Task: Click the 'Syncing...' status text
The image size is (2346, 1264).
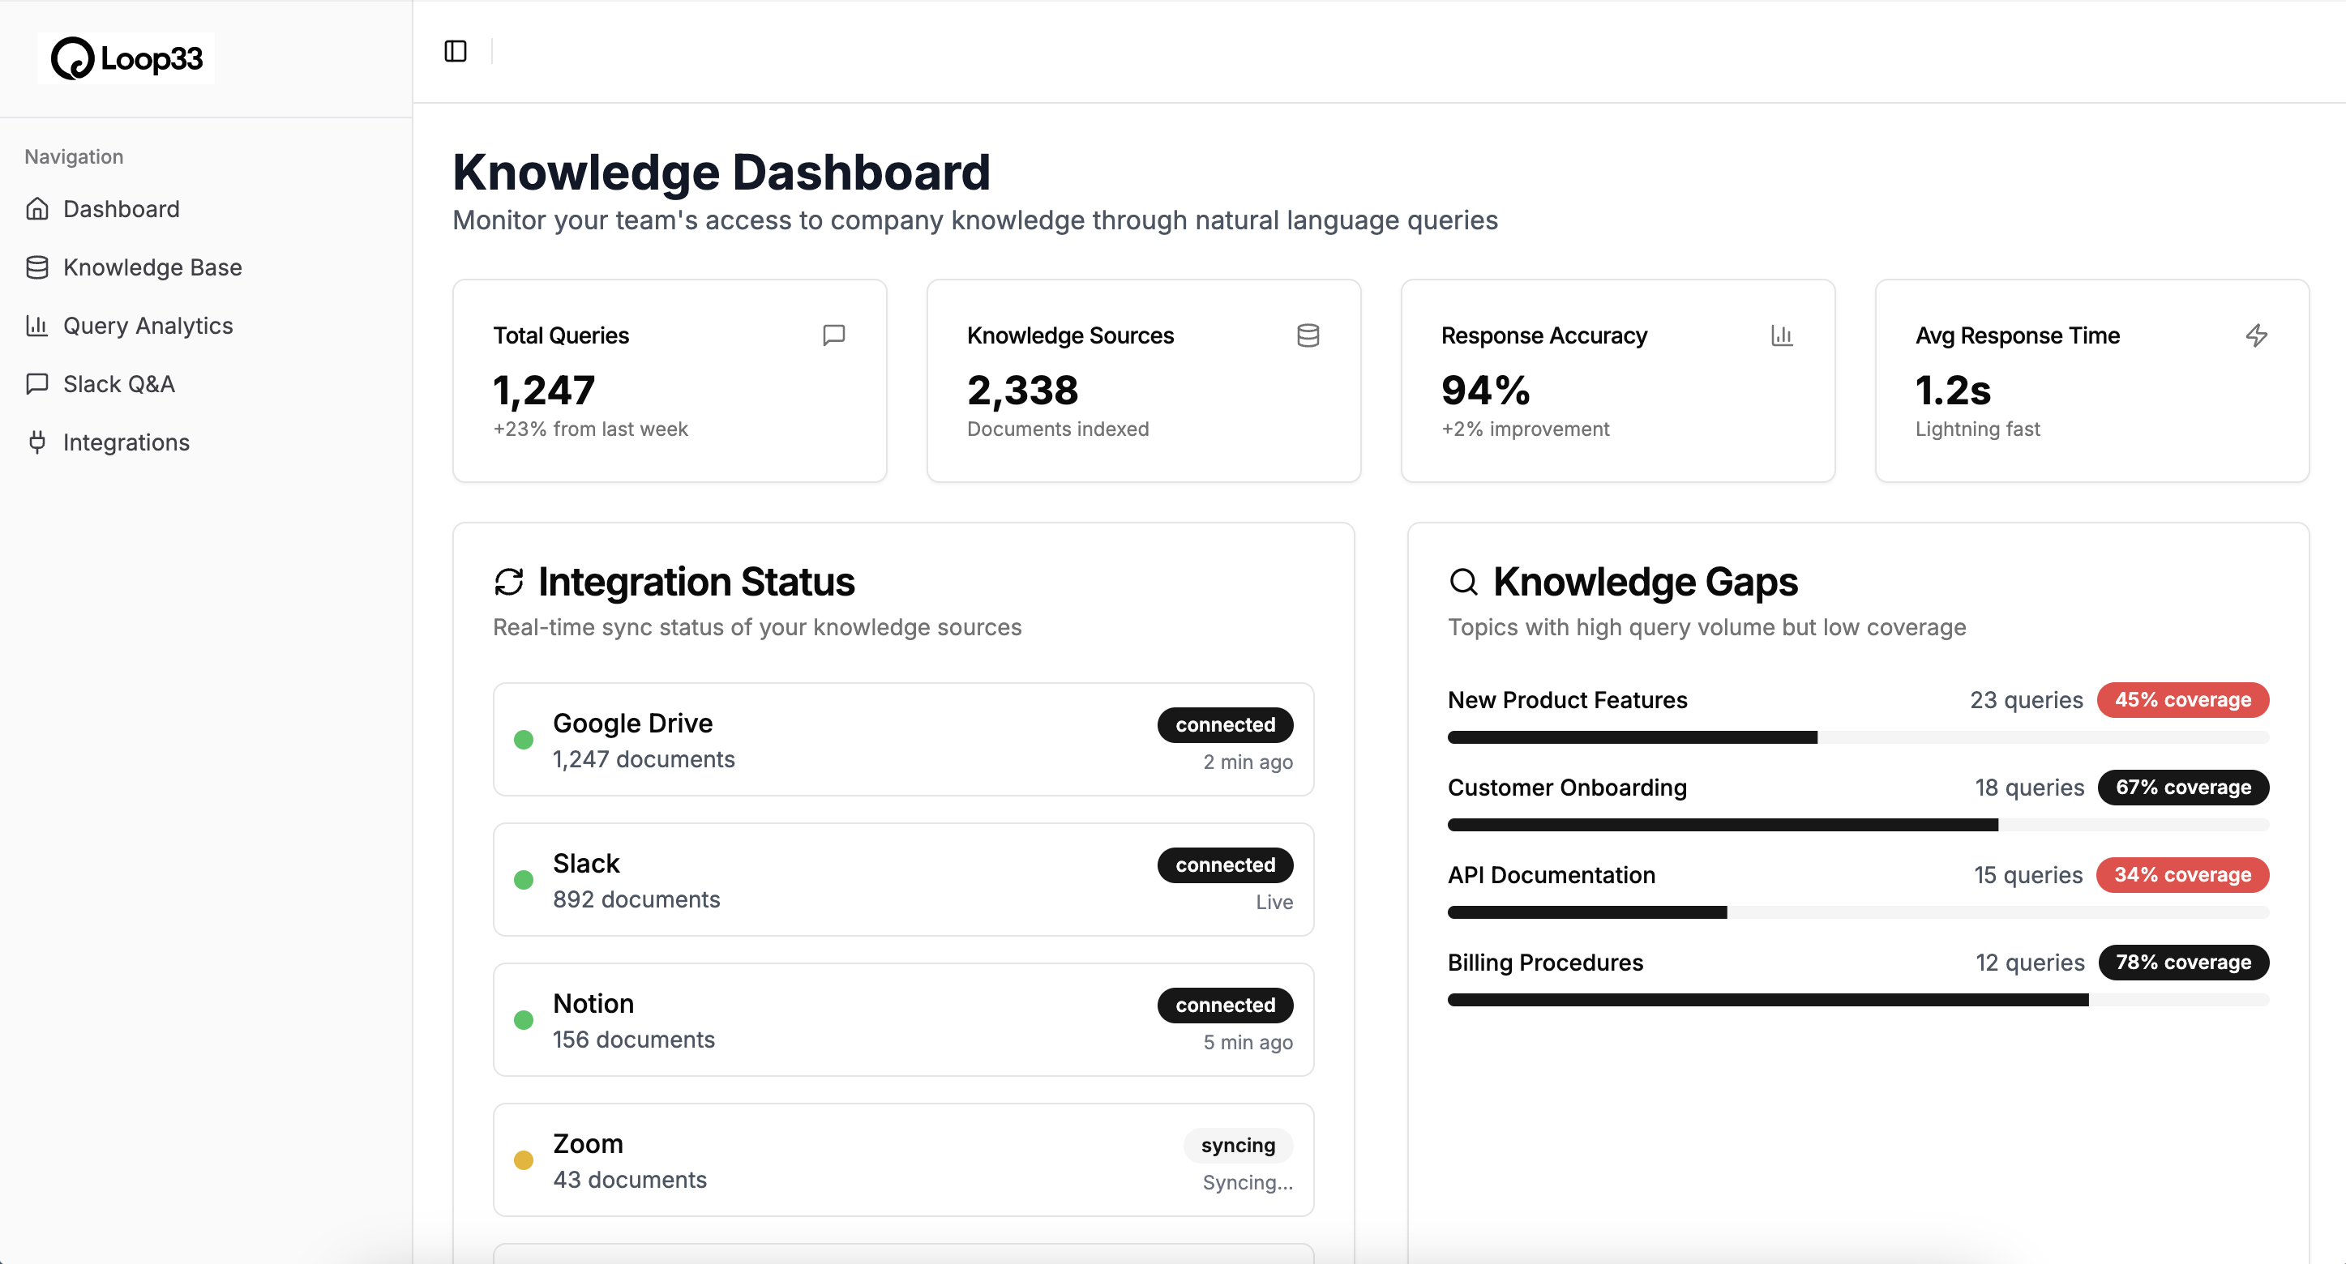Action: point(1248,1182)
